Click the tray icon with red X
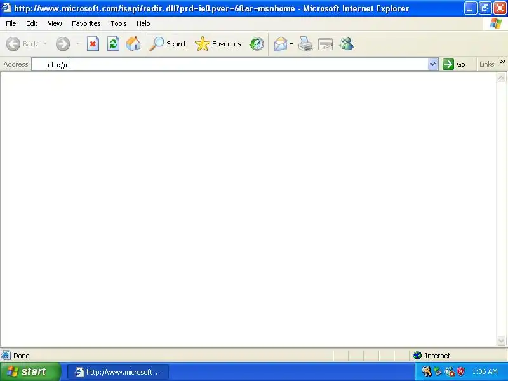Image resolution: width=508 pixels, height=381 pixels. [450, 371]
